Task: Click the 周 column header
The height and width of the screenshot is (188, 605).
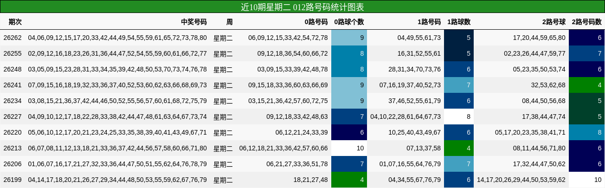Action: point(230,22)
